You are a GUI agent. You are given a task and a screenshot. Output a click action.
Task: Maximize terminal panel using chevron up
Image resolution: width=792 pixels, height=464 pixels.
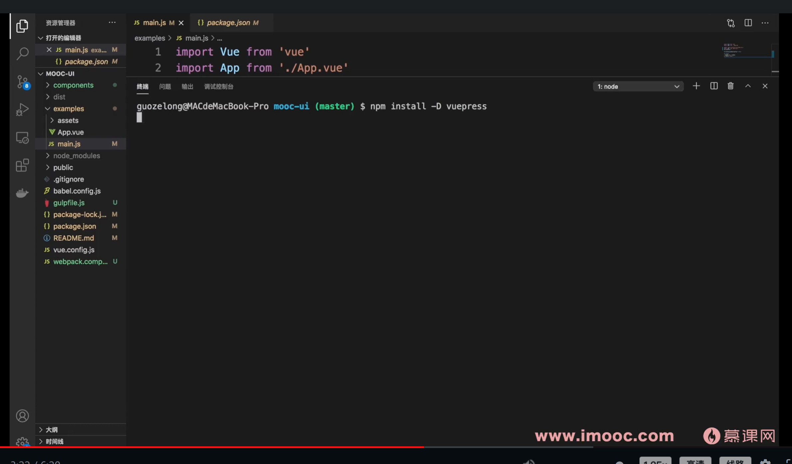[x=748, y=86]
